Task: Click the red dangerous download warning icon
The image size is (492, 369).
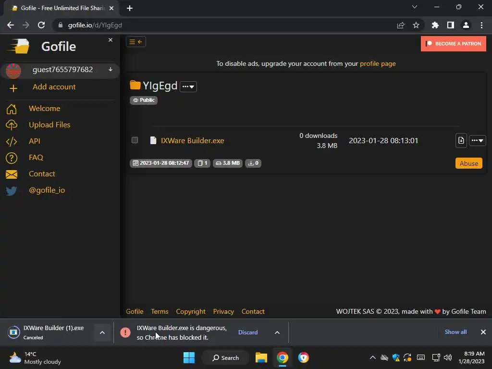Action: pos(125,332)
